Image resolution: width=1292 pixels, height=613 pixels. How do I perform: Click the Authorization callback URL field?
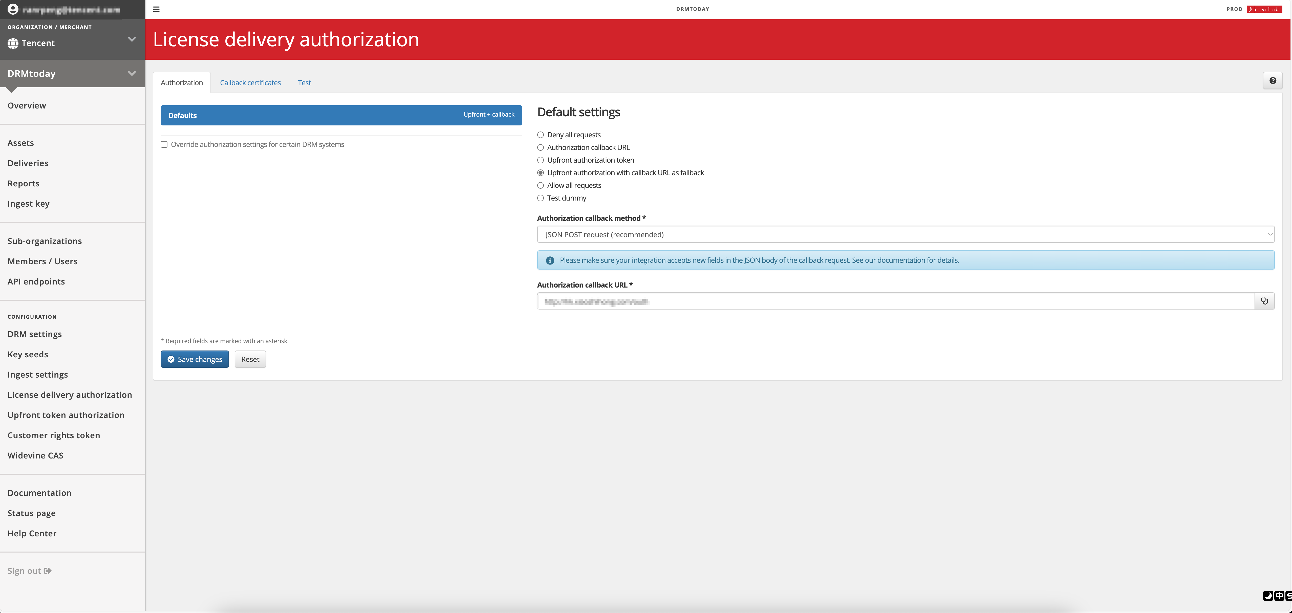pyautogui.click(x=895, y=301)
